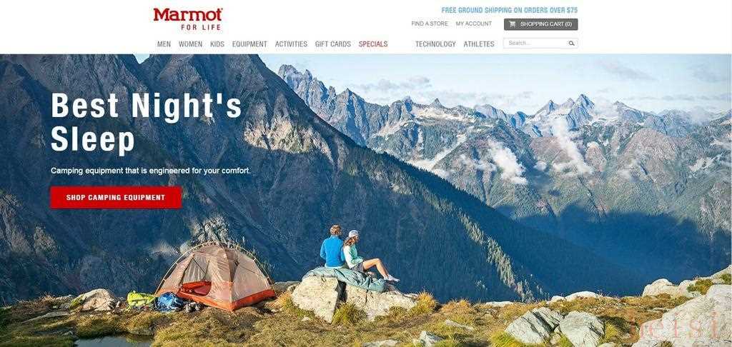Expand the Equipment menu
Viewport: 732px width, 347px height.
249,44
